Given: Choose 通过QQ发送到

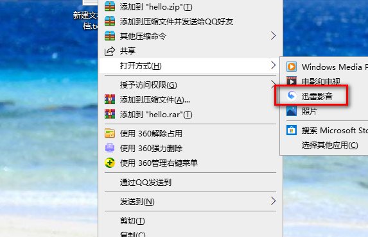Looking at the screenshot, I should (190, 182).
